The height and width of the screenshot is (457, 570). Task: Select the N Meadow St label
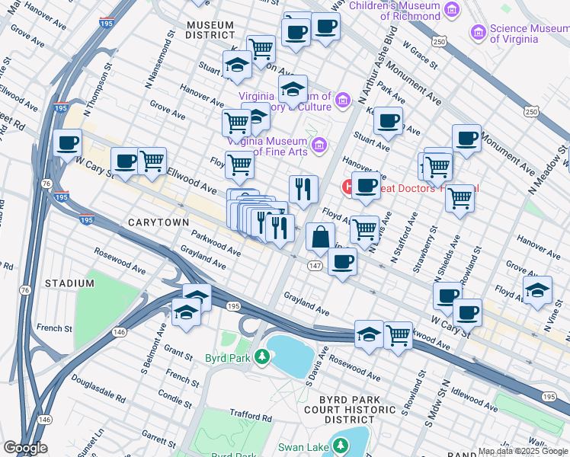(548, 170)
